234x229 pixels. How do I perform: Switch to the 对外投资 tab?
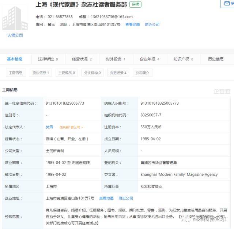(116, 59)
